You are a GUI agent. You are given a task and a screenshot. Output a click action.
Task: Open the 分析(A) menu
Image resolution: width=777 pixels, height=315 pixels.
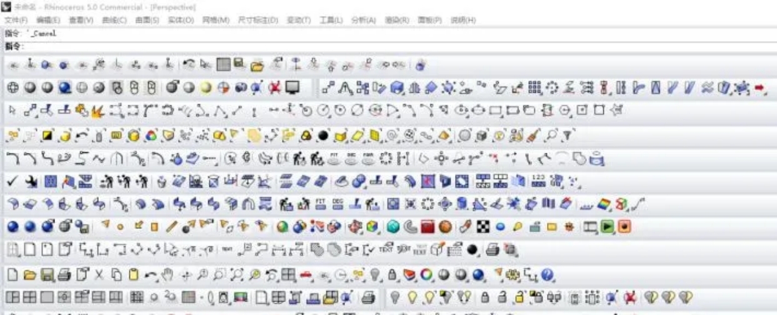click(x=363, y=20)
